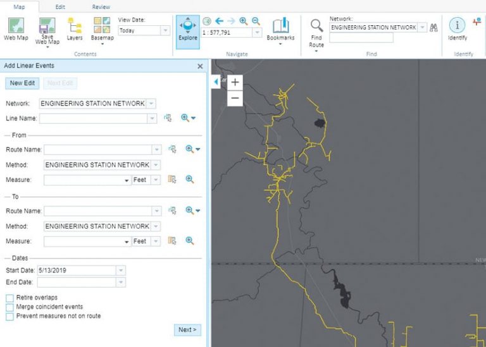Select From route on map icon
This screenshot has width=486, height=347.
point(172,149)
